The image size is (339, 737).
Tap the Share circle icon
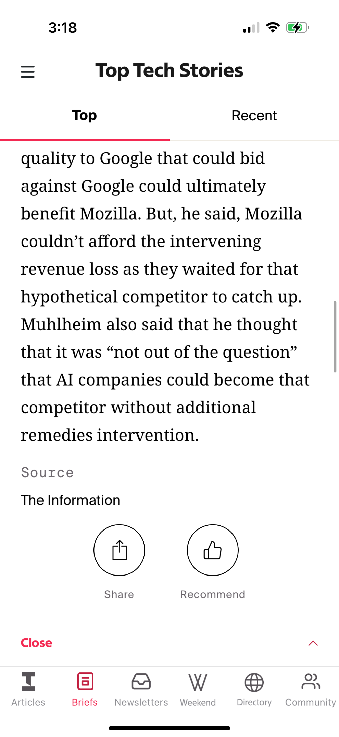coord(119,550)
